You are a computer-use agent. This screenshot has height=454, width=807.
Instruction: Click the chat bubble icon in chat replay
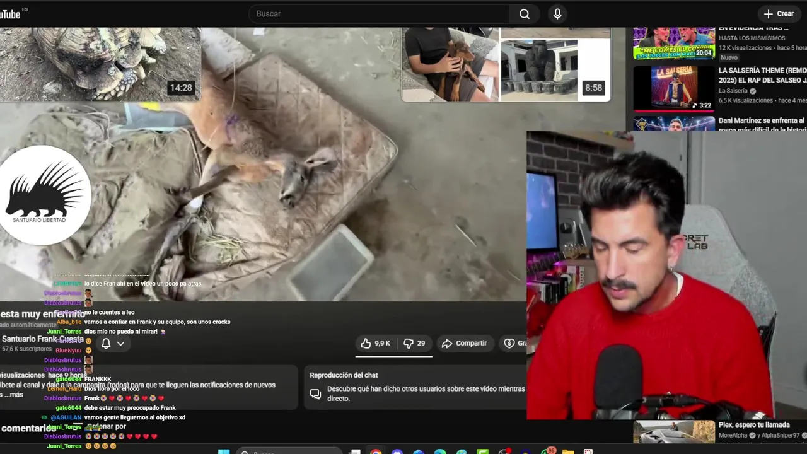coord(316,393)
